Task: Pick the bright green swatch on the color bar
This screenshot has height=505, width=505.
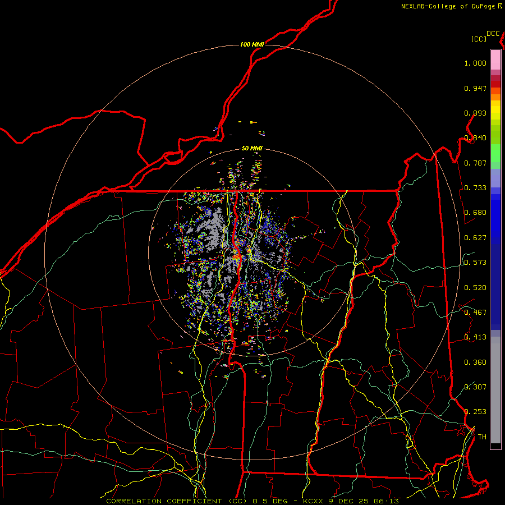Action: point(495,153)
